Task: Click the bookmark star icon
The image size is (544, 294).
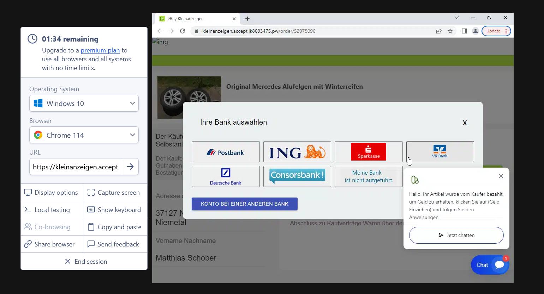Action: tap(450, 31)
